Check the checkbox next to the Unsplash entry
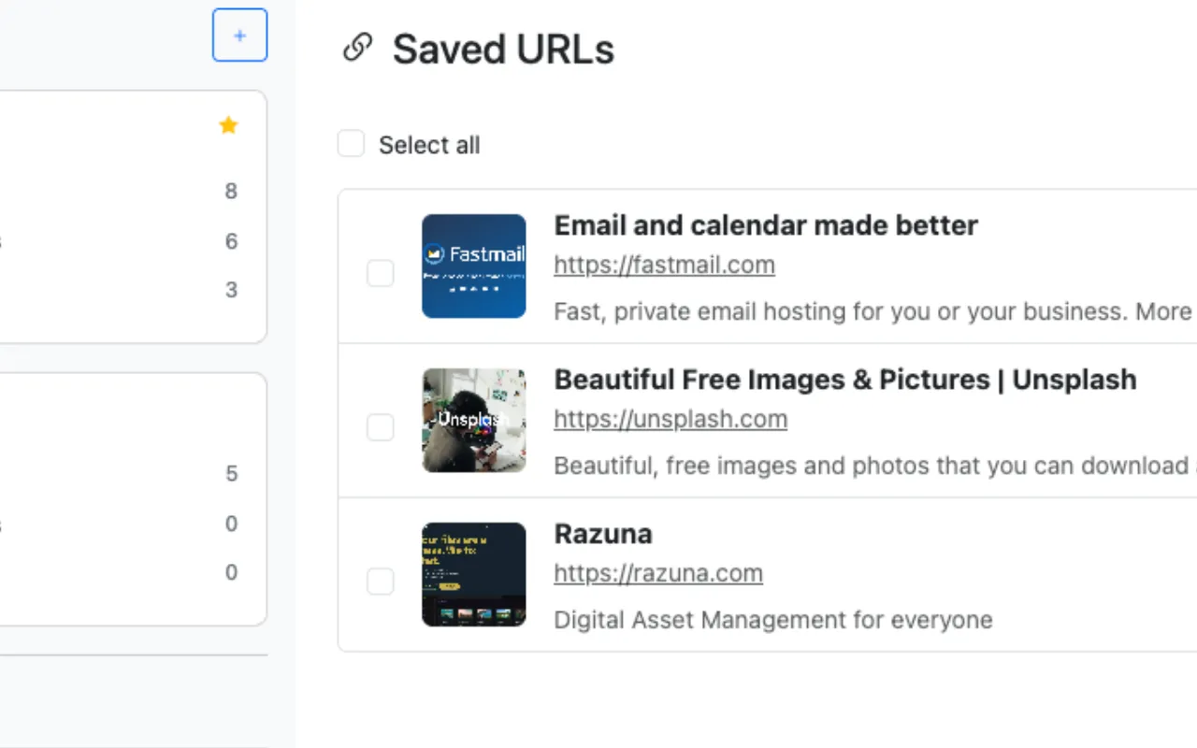 click(380, 427)
